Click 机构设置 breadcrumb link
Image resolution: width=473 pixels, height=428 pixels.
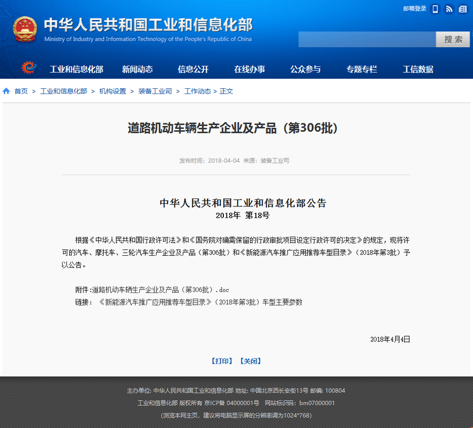[112, 91]
